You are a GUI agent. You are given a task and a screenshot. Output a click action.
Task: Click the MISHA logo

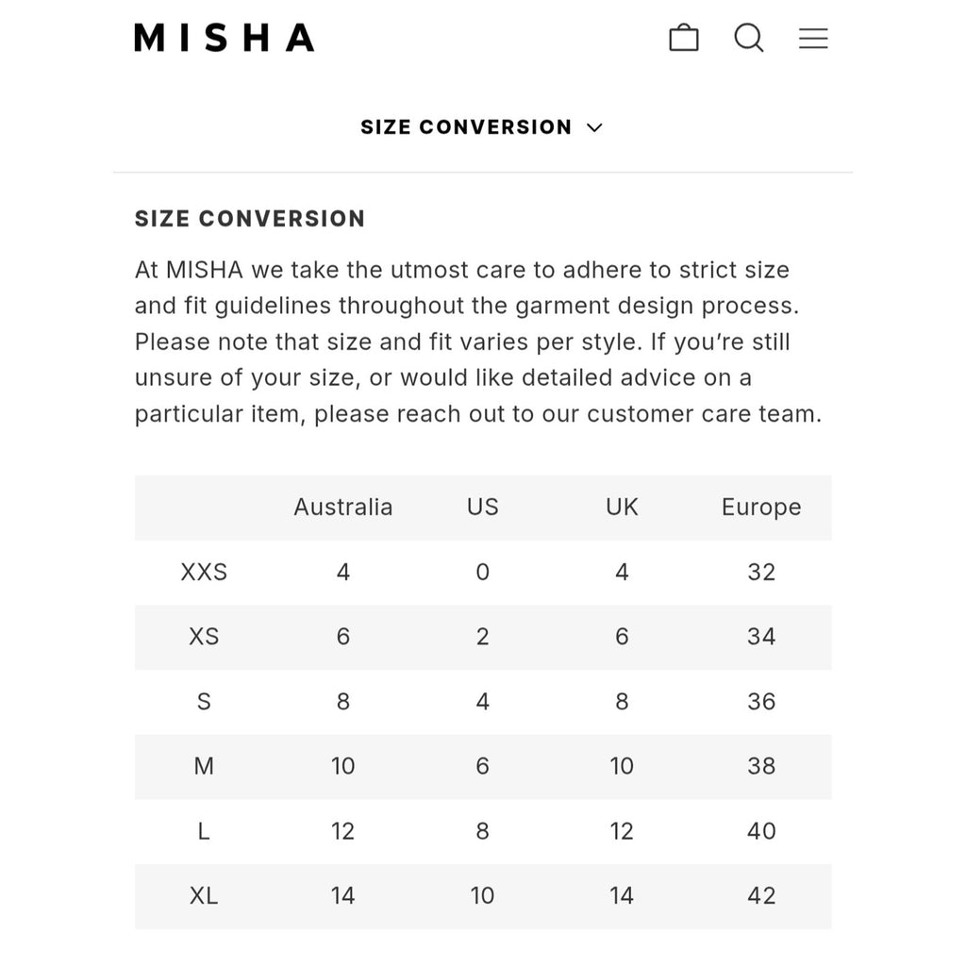225,38
